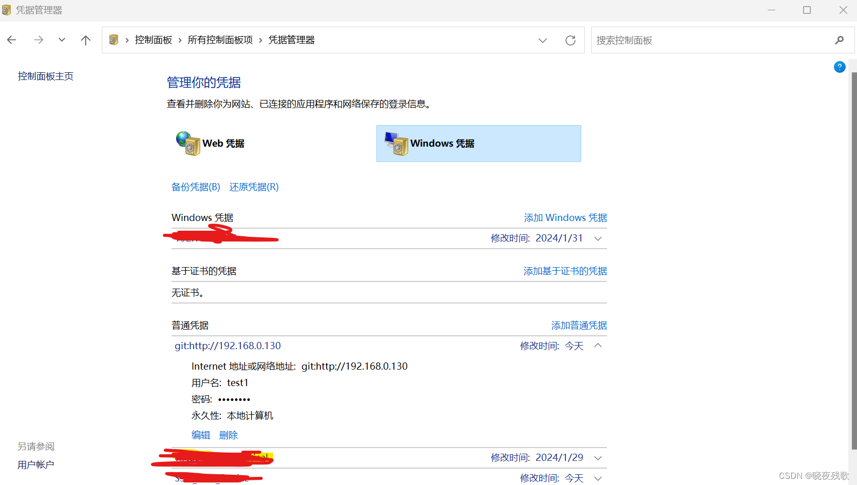Image resolution: width=857 pixels, height=485 pixels.
Task: Click the Windows 凭据 computer vault icon
Action: click(396, 144)
